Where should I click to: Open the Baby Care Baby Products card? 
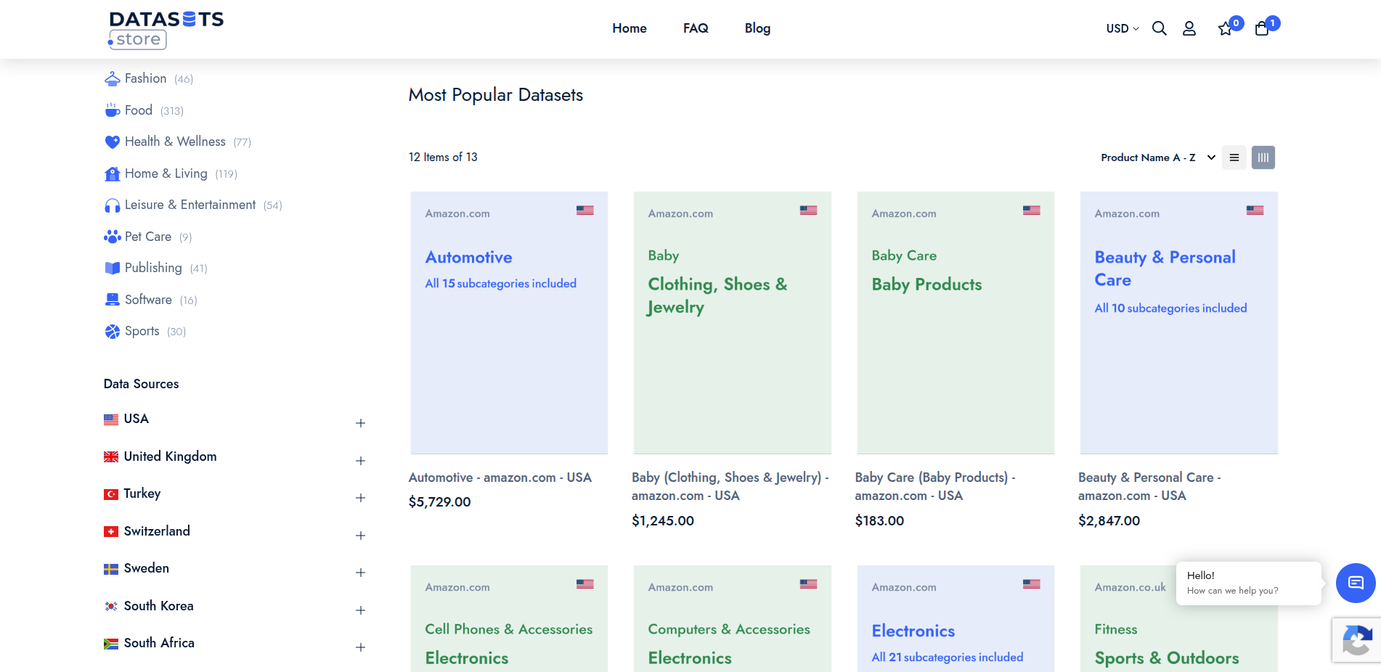(x=956, y=323)
